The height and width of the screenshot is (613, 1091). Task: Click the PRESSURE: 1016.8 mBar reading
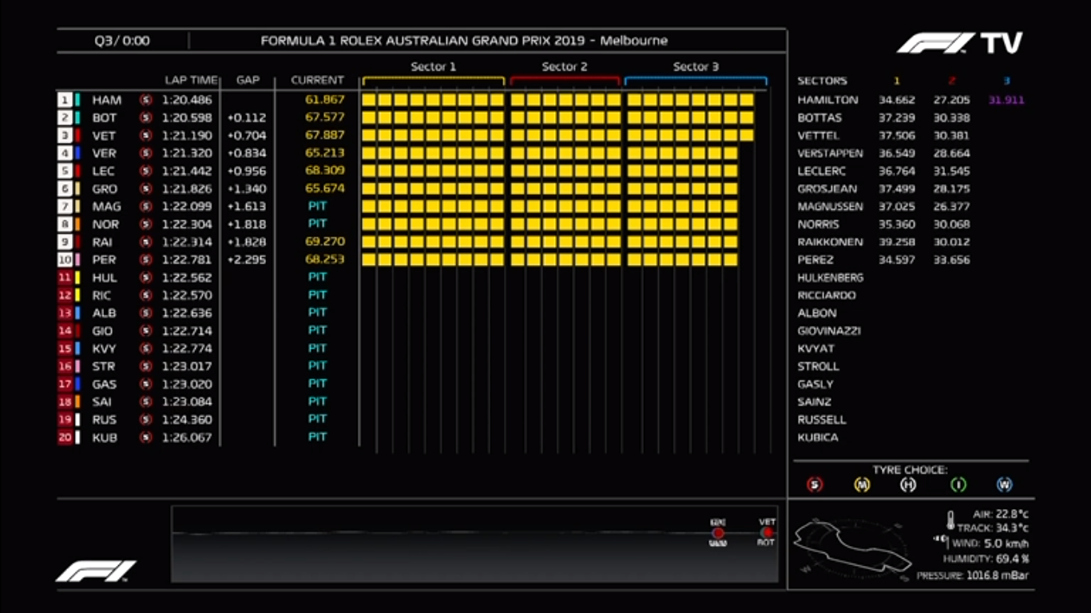pyautogui.click(x=973, y=575)
